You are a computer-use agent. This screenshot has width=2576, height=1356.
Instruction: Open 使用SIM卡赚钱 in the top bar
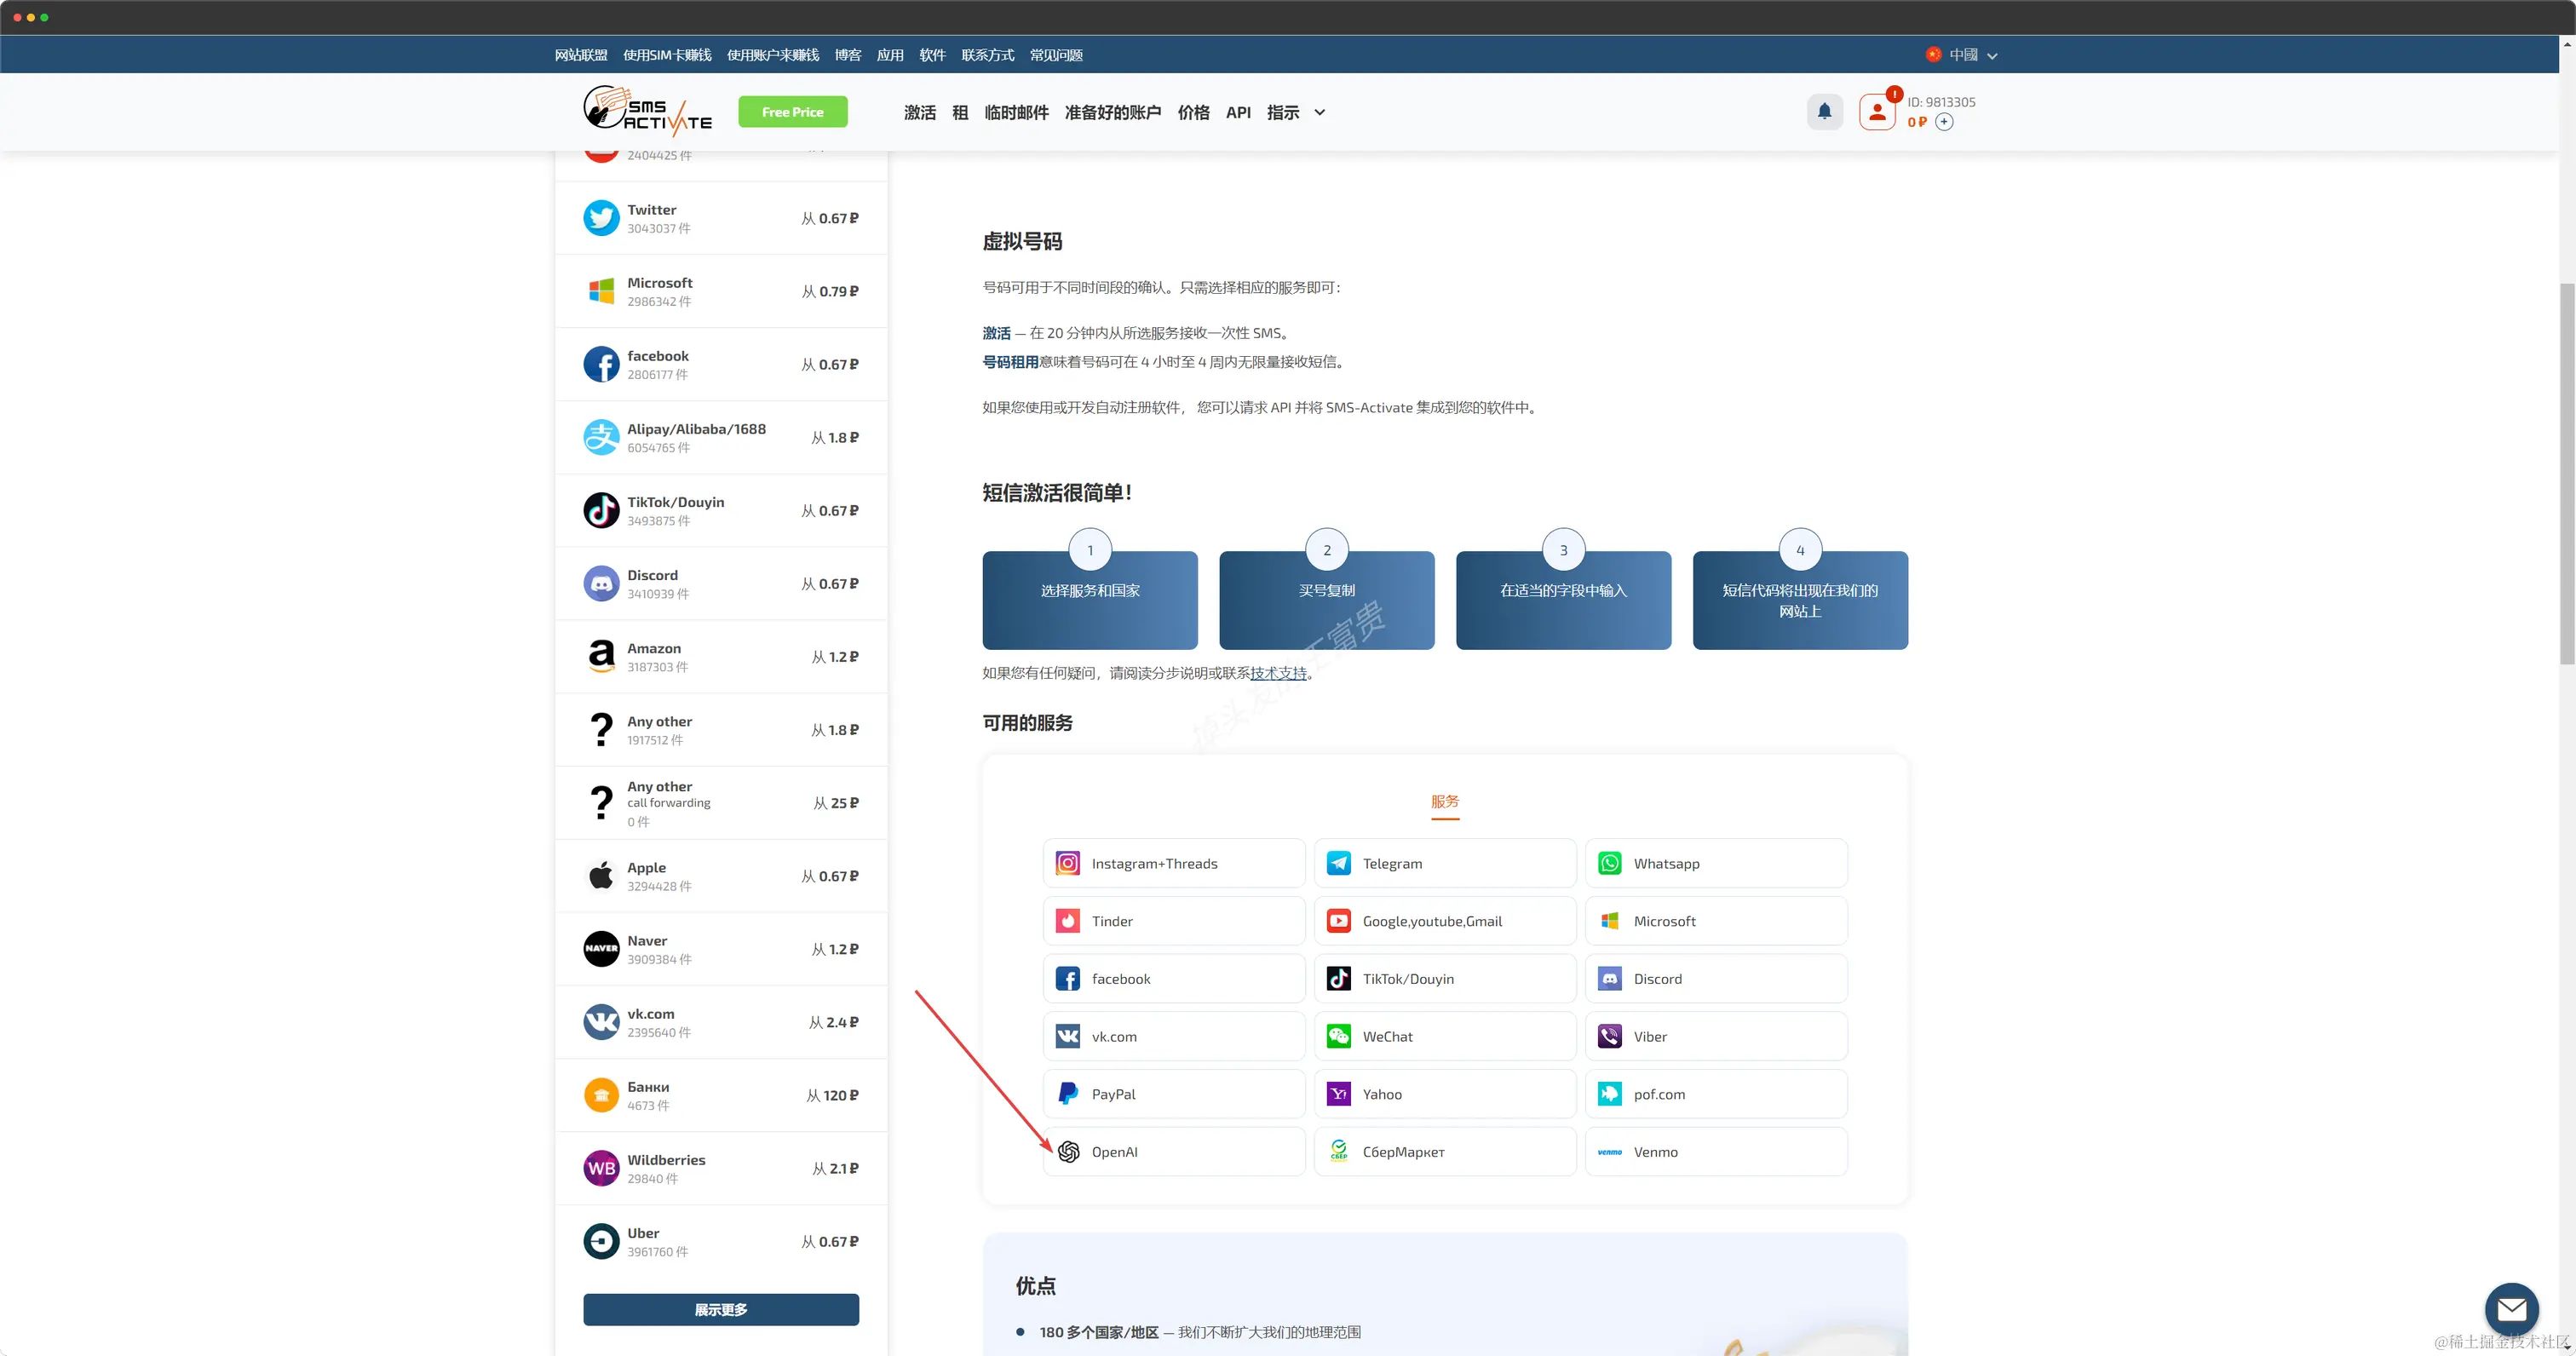point(667,55)
